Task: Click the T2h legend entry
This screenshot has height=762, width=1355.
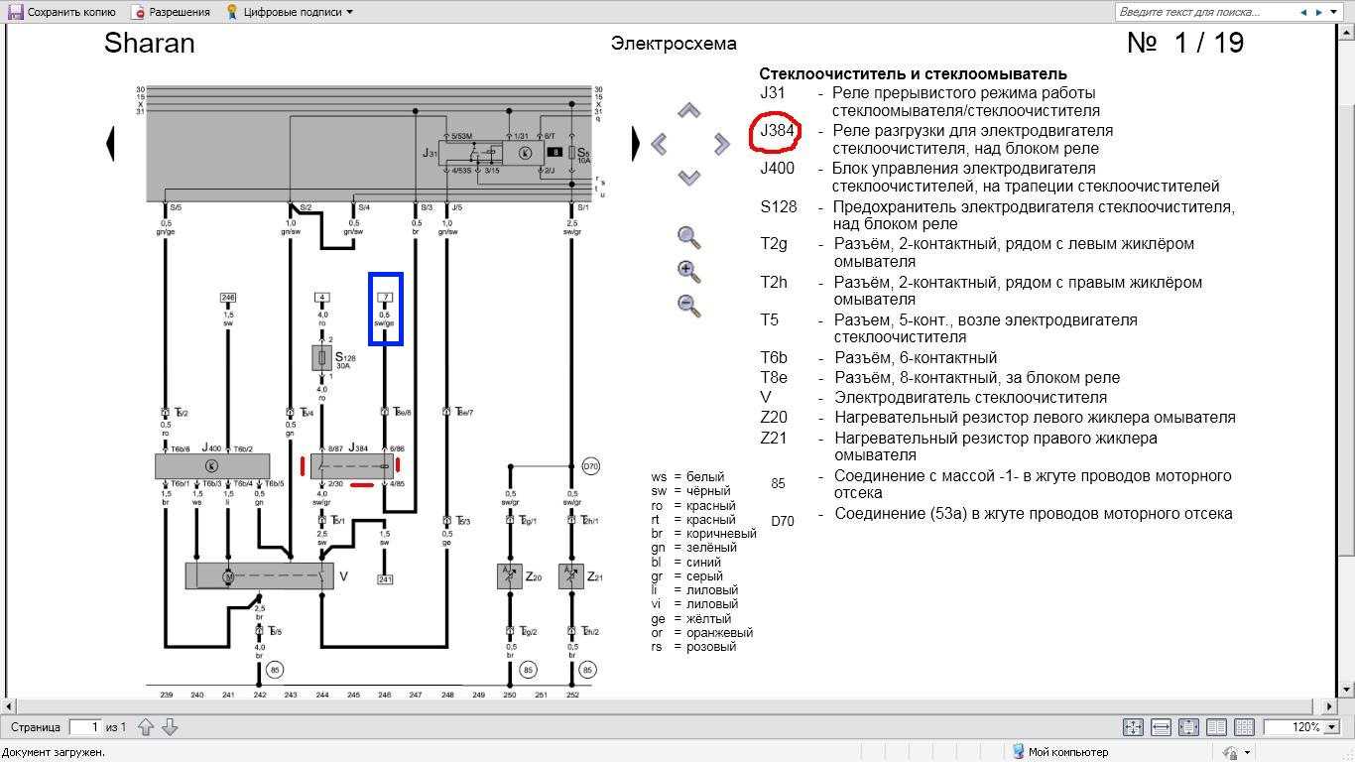Action: pos(981,291)
